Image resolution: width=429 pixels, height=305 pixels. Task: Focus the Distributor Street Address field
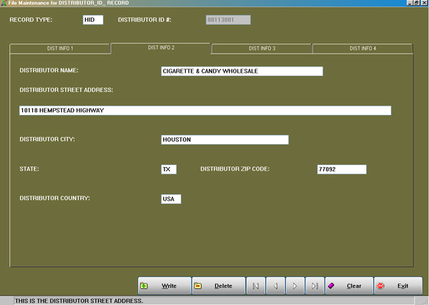pyautogui.click(x=205, y=111)
